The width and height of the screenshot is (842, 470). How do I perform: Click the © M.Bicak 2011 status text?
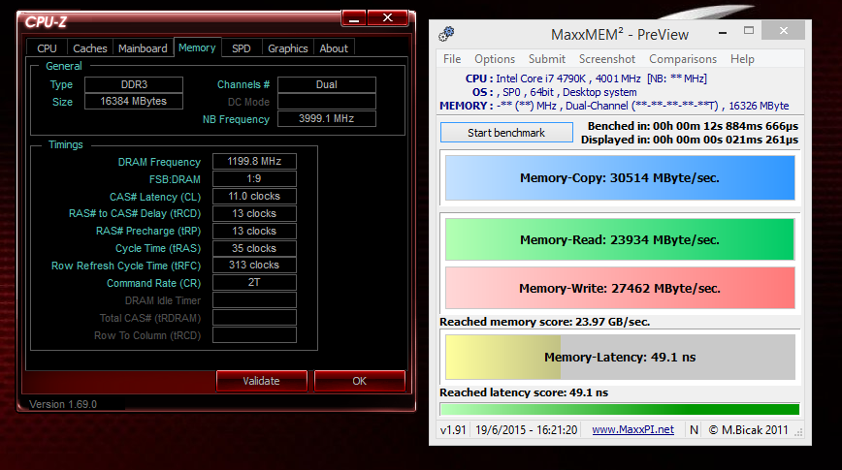coord(748,429)
